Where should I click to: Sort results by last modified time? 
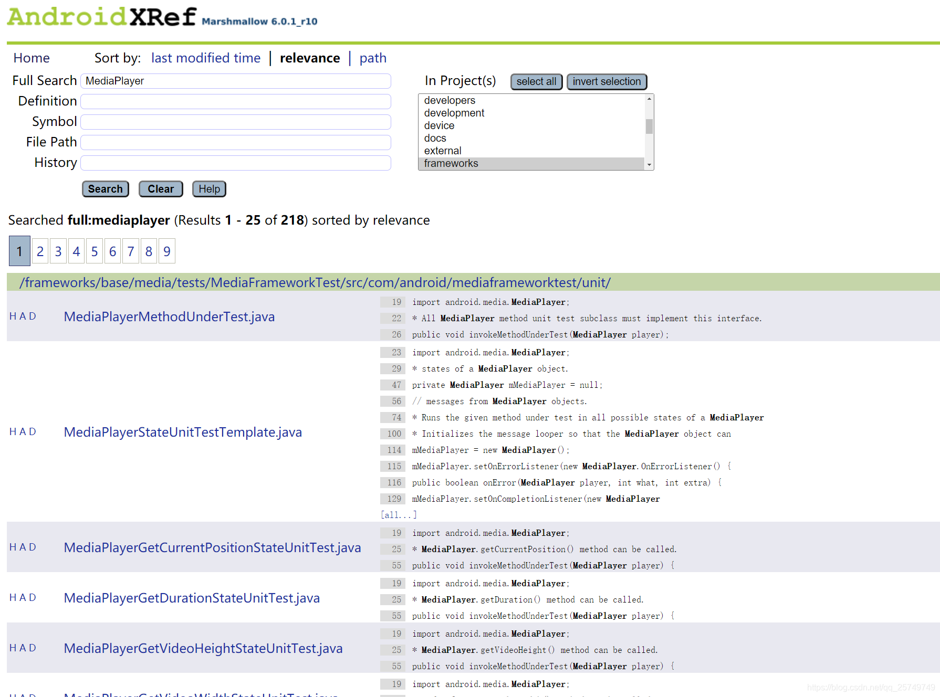206,58
